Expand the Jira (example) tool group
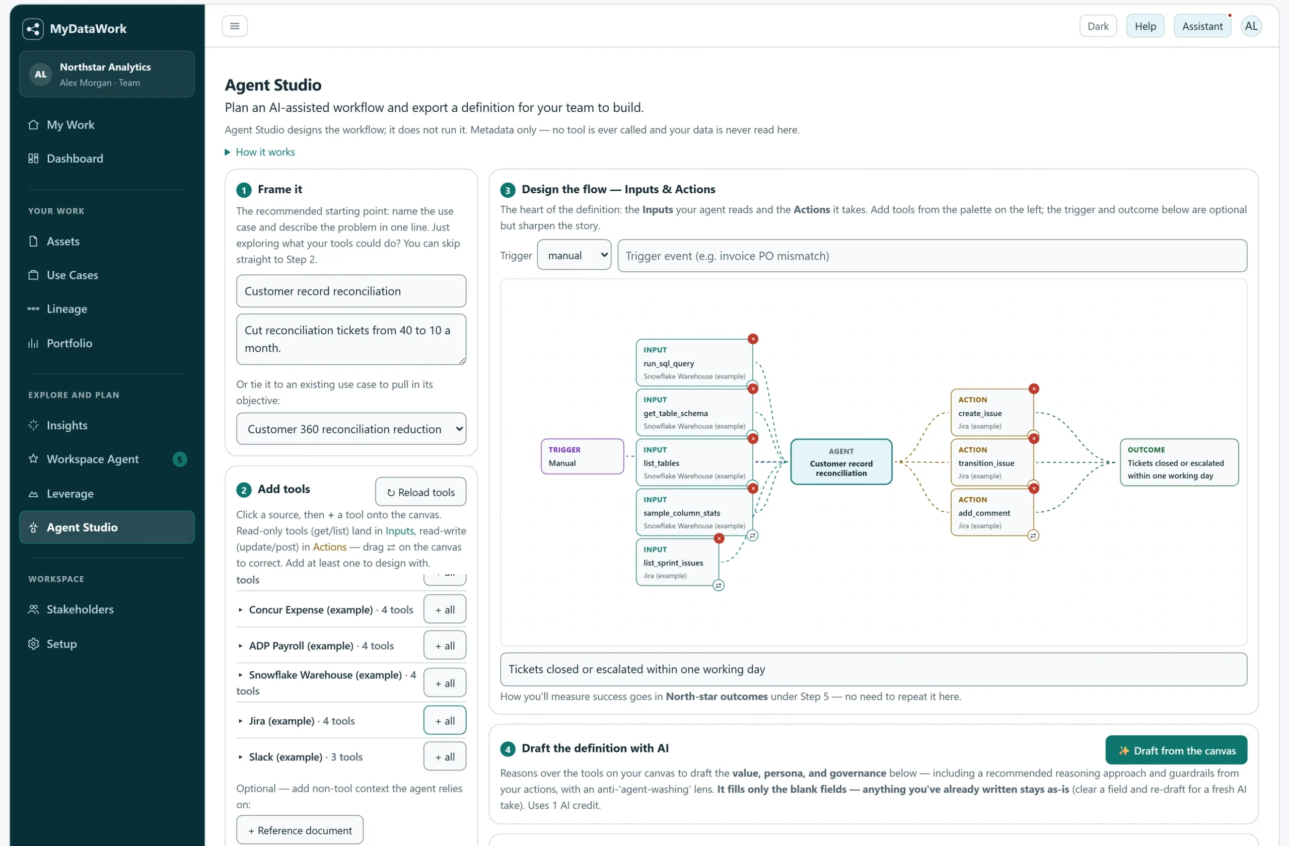The image size is (1289, 846). coord(296,721)
